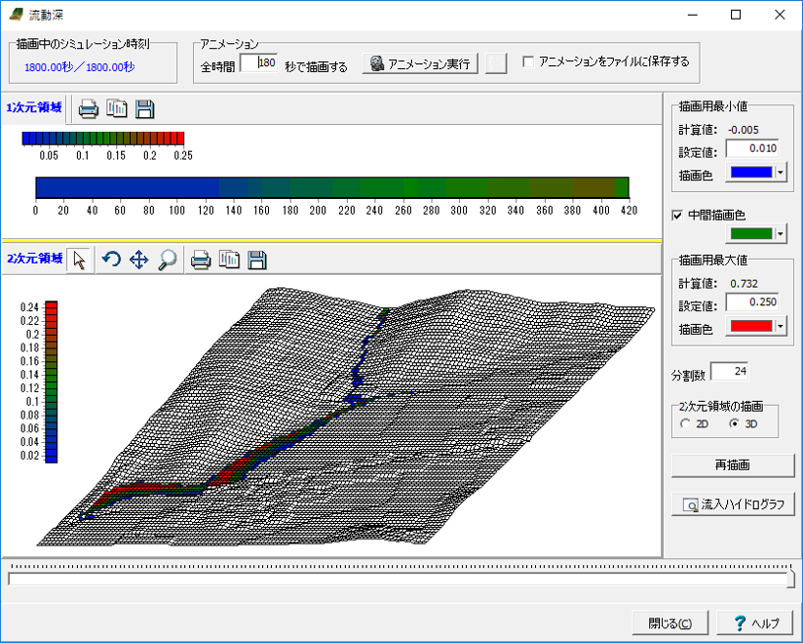Select the 2D radio button
Screen dimensions: 803x643
(685, 423)
